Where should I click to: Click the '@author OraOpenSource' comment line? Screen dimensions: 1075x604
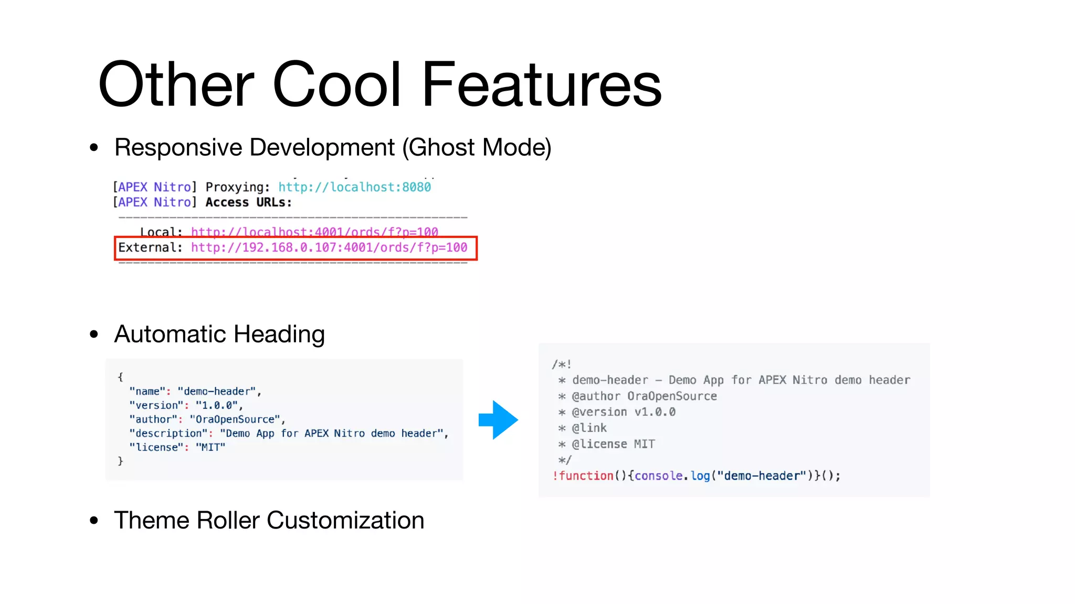[x=637, y=396]
